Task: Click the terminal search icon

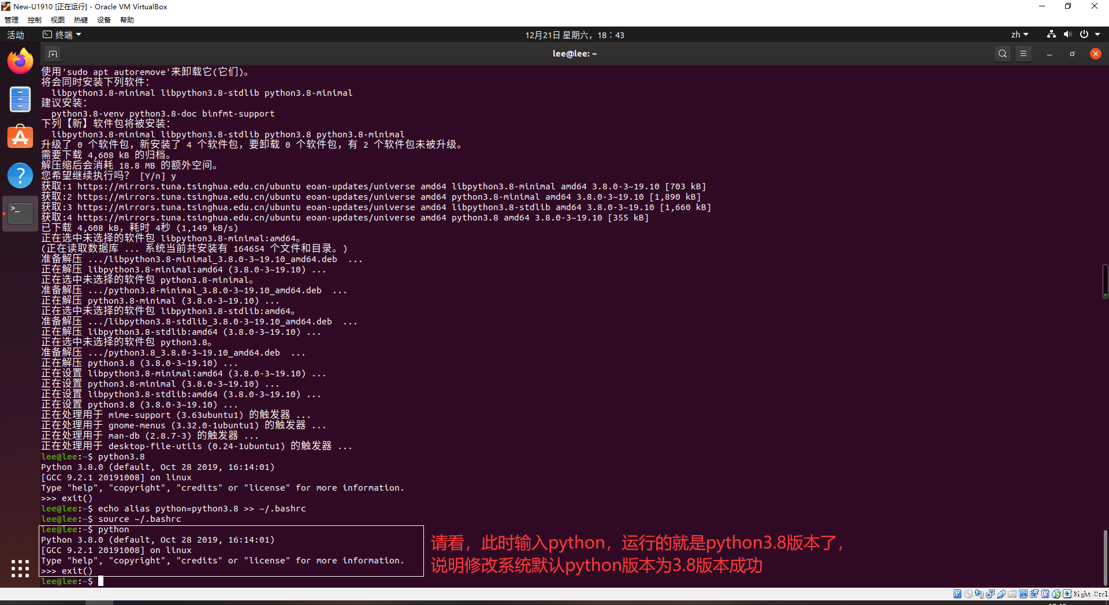Action: (1003, 54)
